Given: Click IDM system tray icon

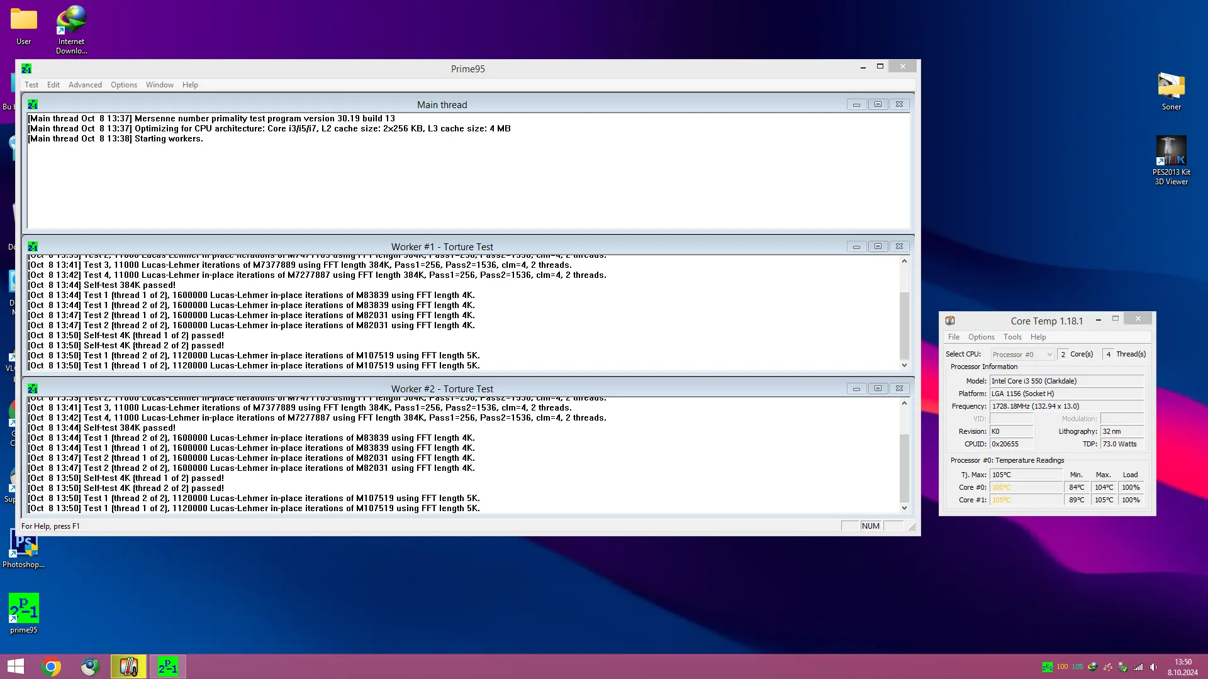Looking at the screenshot, I should point(1093,667).
